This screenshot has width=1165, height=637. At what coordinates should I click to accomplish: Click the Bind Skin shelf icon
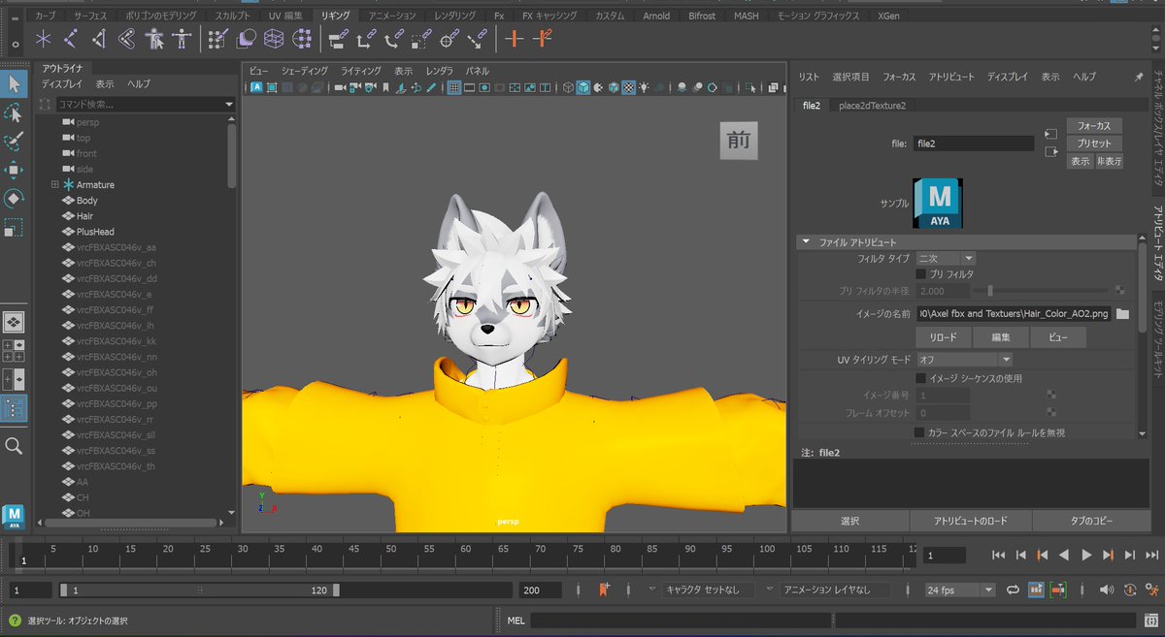pos(126,40)
